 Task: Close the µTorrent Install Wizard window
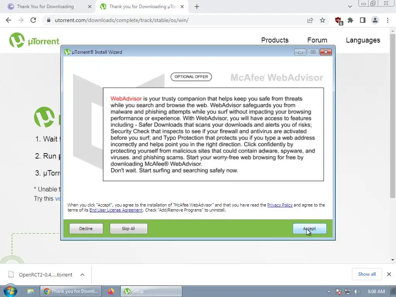326,52
